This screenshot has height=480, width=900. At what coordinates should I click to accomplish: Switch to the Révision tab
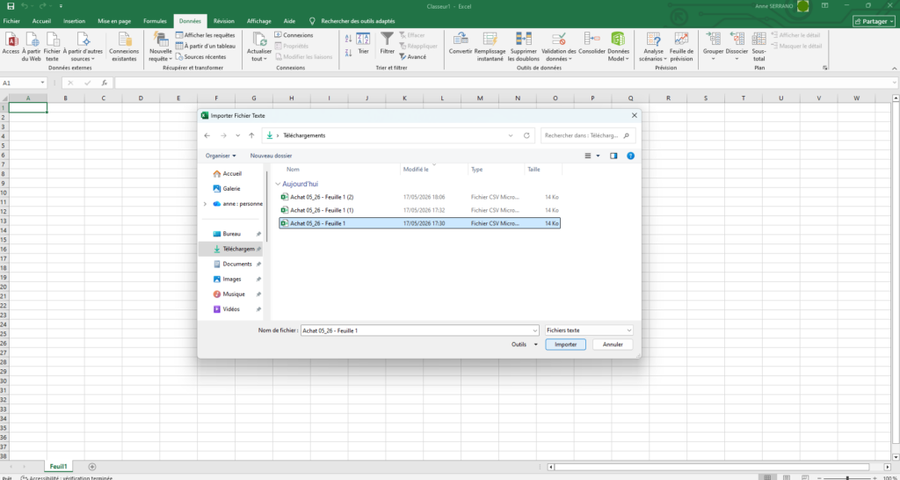click(224, 21)
